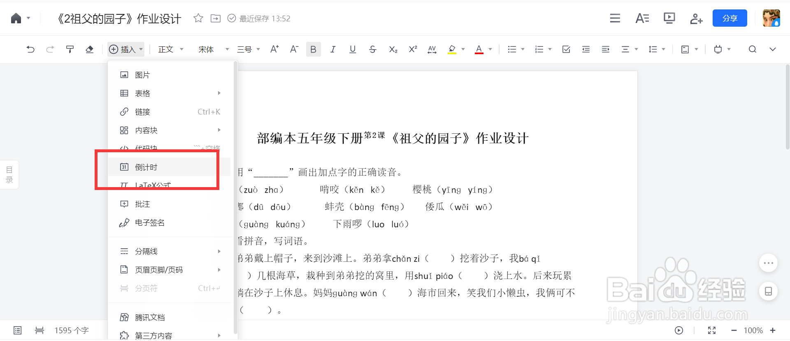The height and width of the screenshot is (341, 790).
Task: Expand the toolbar more chevron
Action: point(773,49)
